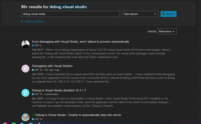Open 'Error debugging with Visual Studio' topic
Viewport: 201px width, 124px height.
[80, 42]
